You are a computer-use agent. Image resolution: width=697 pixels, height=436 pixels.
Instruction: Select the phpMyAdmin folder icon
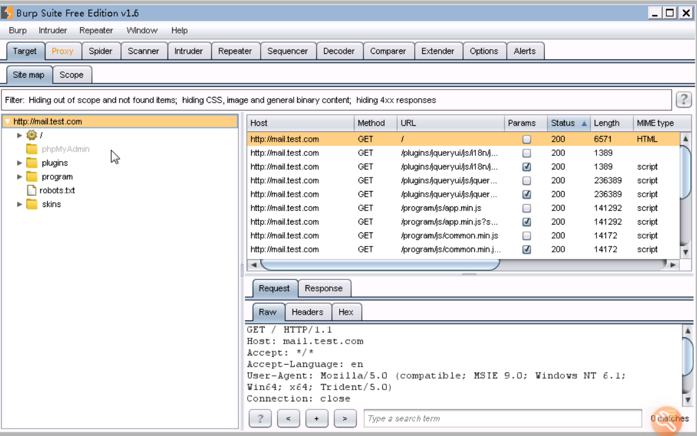click(x=32, y=149)
